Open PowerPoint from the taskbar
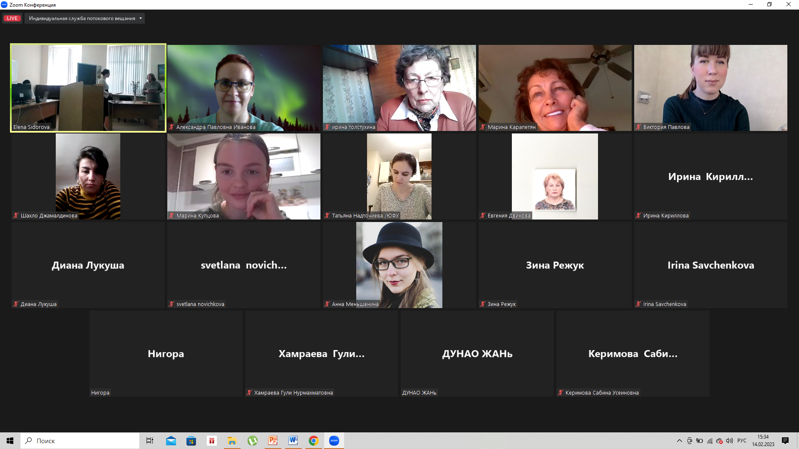 tap(273, 441)
